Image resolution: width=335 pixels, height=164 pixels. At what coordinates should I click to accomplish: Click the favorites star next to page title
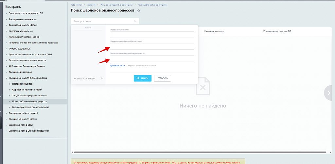pos(139,11)
